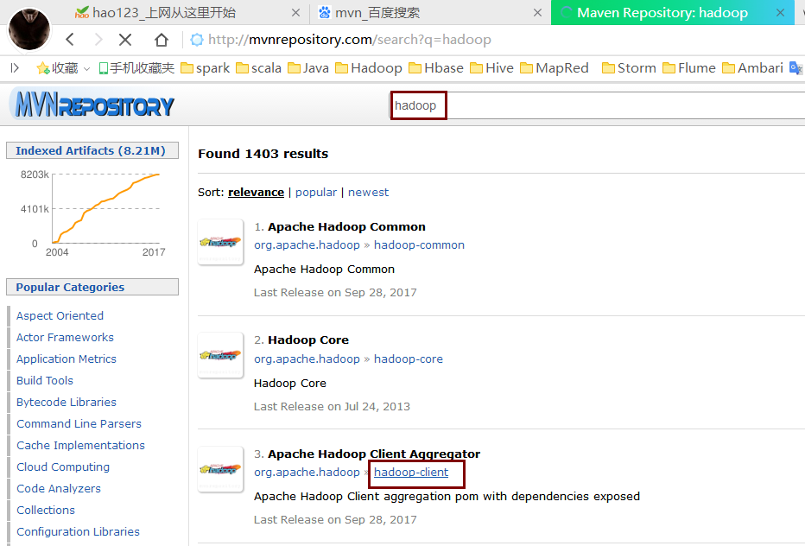
Task: Open the Storm bookmark folder
Action: [x=629, y=67]
